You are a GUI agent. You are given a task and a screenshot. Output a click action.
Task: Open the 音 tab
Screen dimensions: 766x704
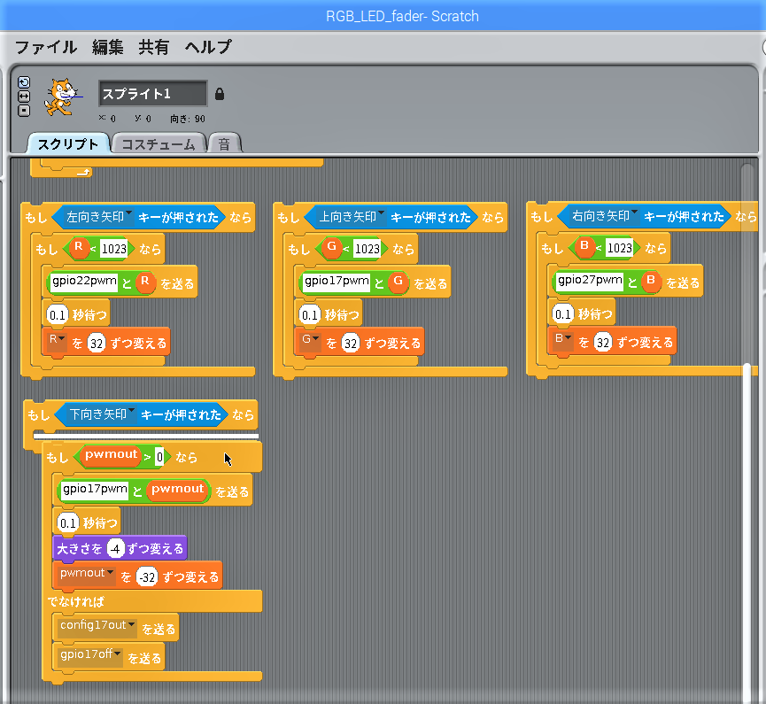coord(224,144)
